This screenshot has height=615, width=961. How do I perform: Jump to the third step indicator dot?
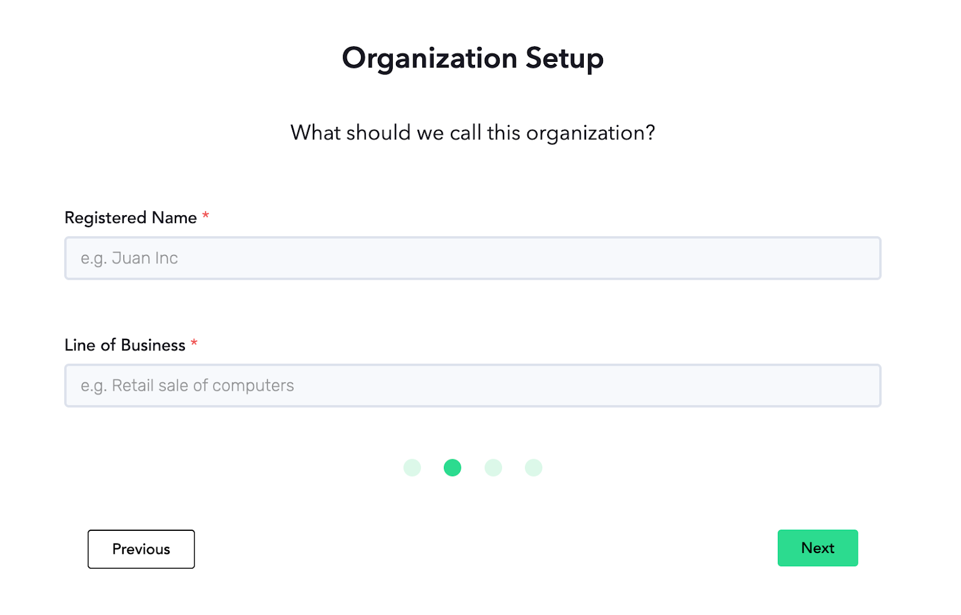click(493, 468)
